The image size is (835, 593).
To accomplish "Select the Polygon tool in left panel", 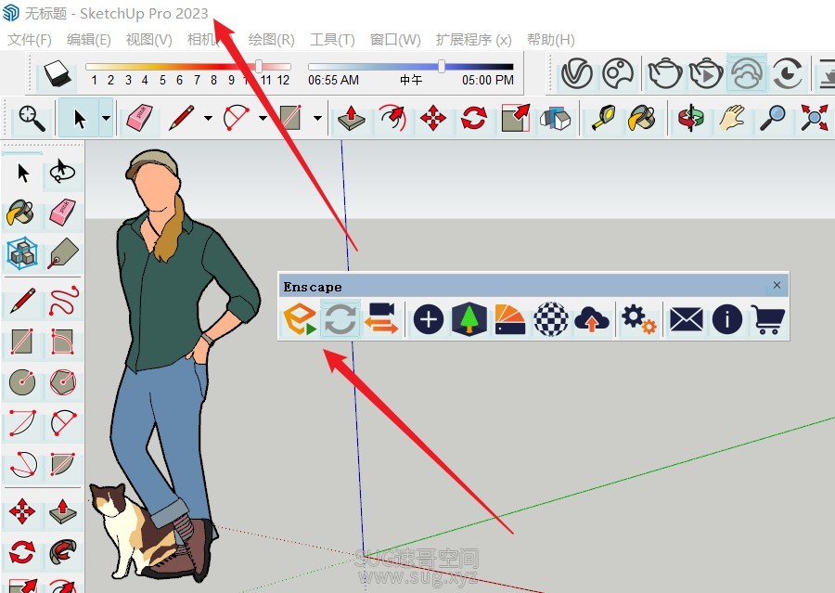I will [63, 382].
